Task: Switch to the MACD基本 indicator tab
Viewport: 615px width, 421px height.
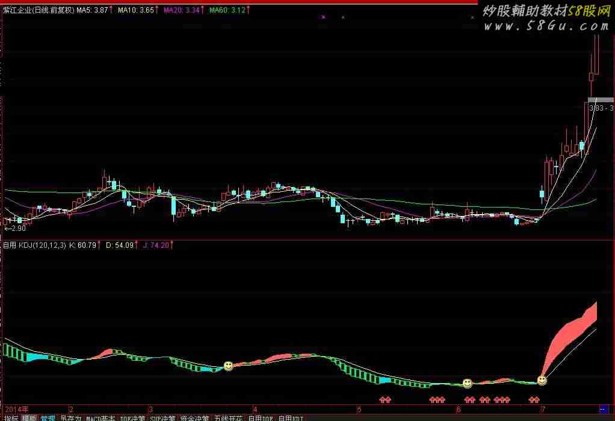Action: coord(100,418)
